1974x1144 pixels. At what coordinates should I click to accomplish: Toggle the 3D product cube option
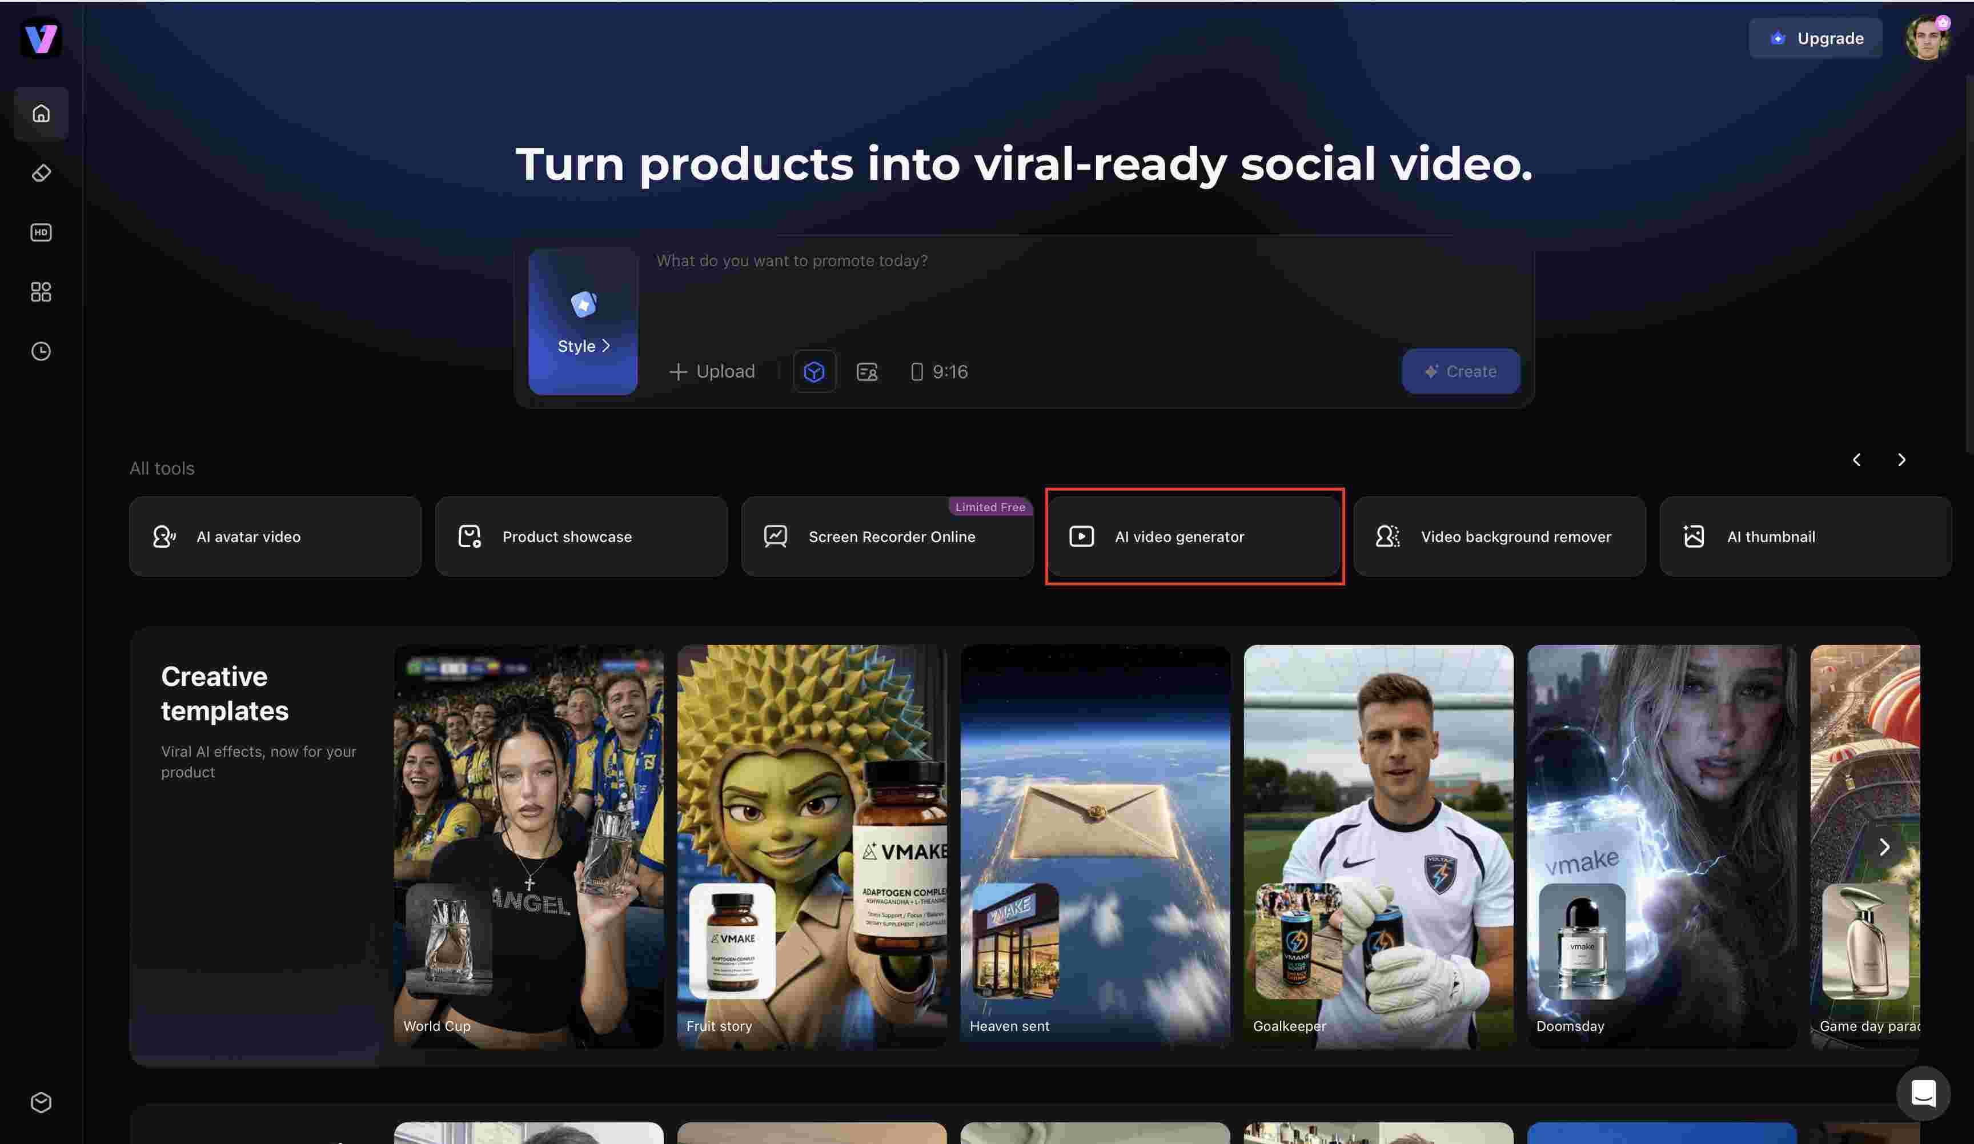pos(814,371)
